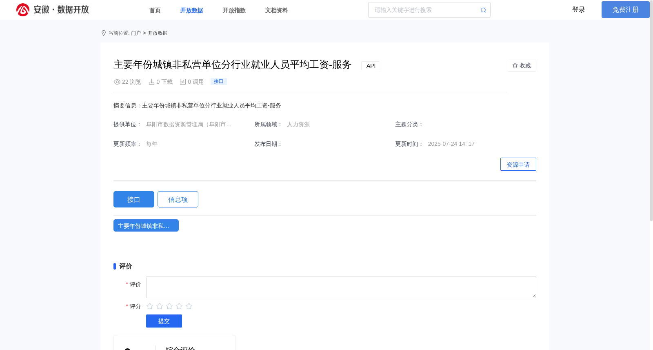Rate two stars
This screenshot has width=653, height=350.
160,306
